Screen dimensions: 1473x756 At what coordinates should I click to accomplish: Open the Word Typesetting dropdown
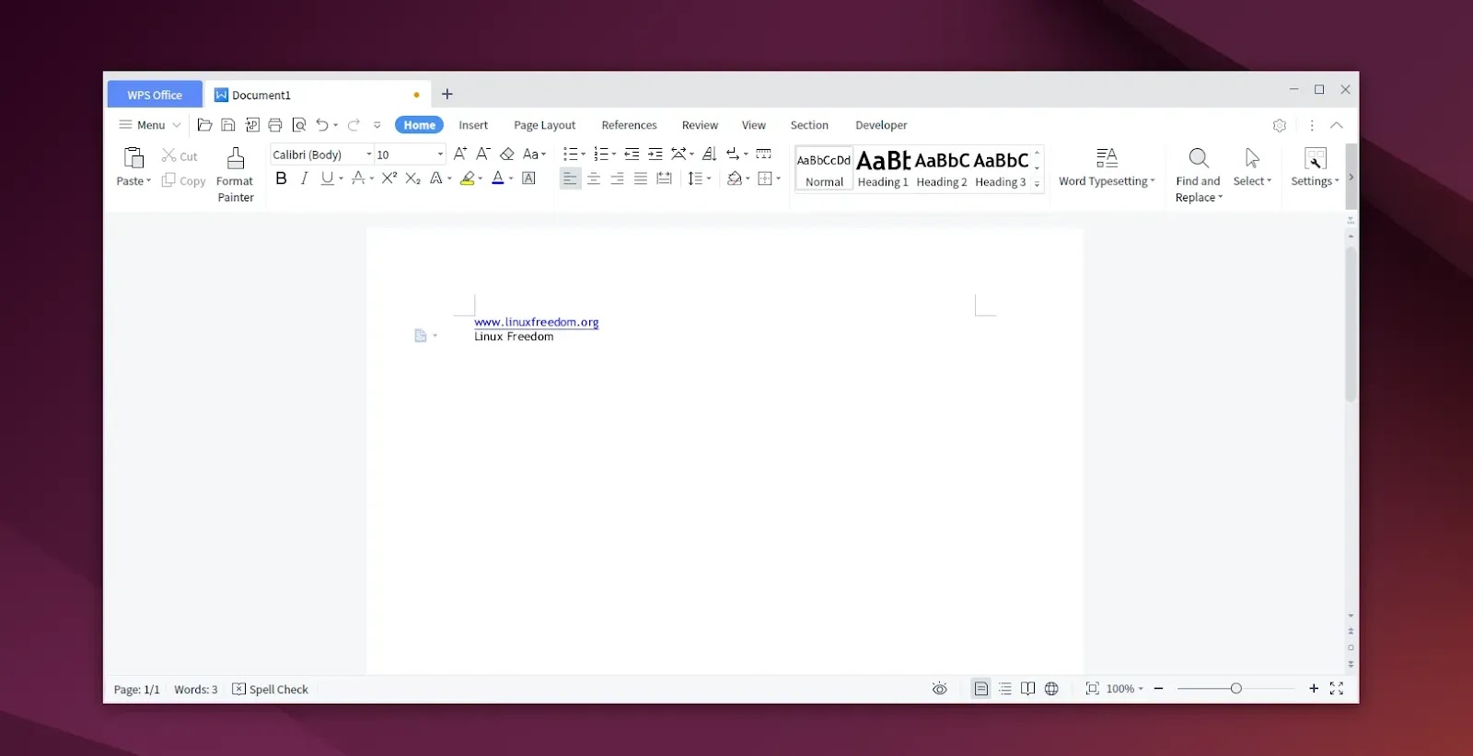tap(1107, 167)
